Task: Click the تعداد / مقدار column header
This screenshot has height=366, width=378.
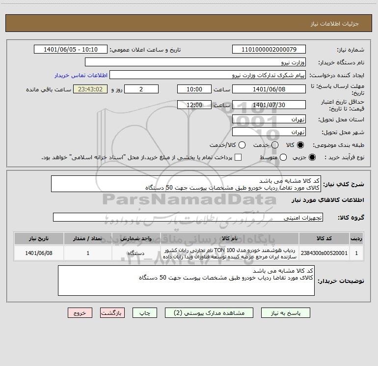Action: pyautogui.click(x=88, y=238)
